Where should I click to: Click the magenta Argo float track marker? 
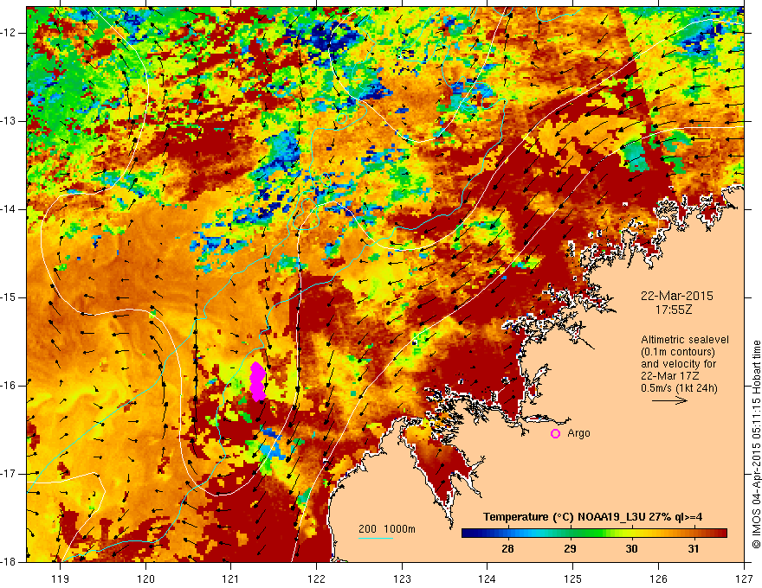(257, 382)
